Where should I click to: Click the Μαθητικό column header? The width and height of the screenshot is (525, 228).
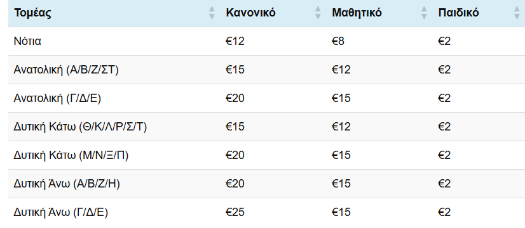pyautogui.click(x=379, y=13)
